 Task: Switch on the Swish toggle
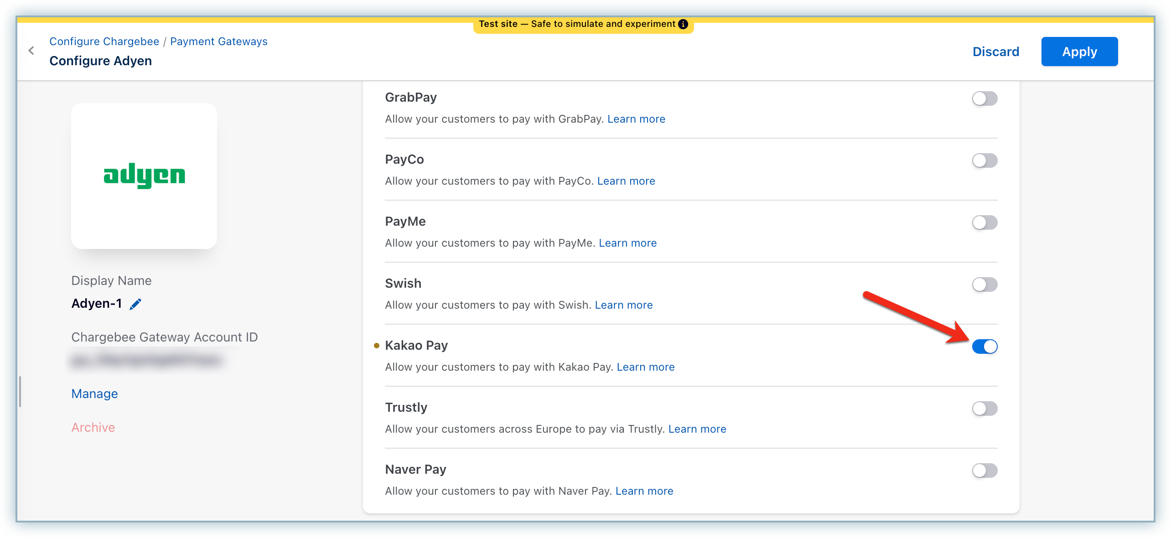click(x=984, y=285)
